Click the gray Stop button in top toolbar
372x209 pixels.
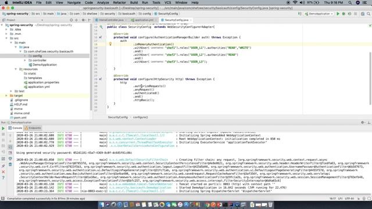pos(355,14)
